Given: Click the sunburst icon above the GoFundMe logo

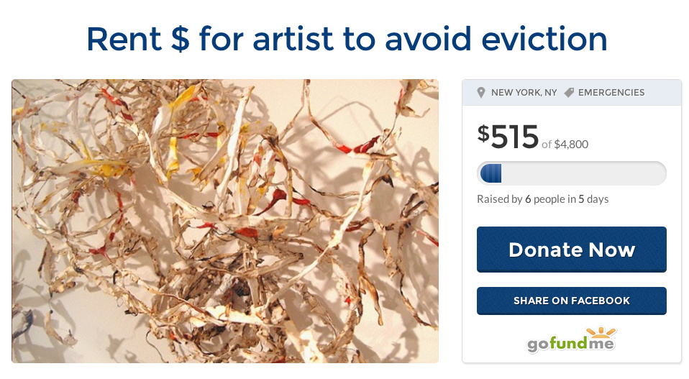Looking at the screenshot, I should [x=601, y=333].
